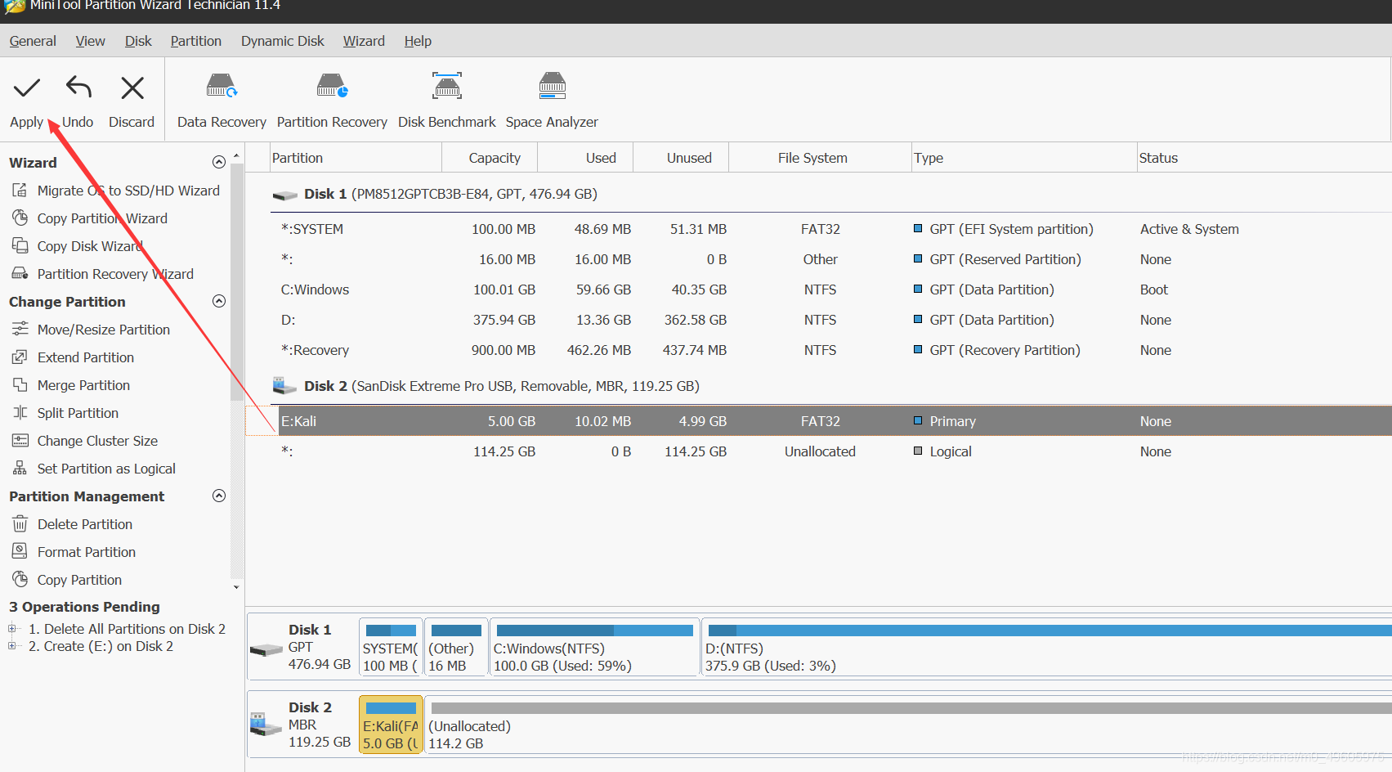1392x772 pixels.
Task: Choose Copy Partition in sidebar
Action: 79,580
